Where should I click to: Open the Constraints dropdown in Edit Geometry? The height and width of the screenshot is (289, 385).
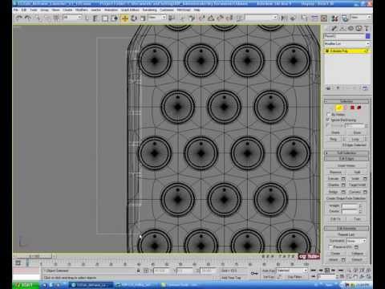(x=356, y=241)
